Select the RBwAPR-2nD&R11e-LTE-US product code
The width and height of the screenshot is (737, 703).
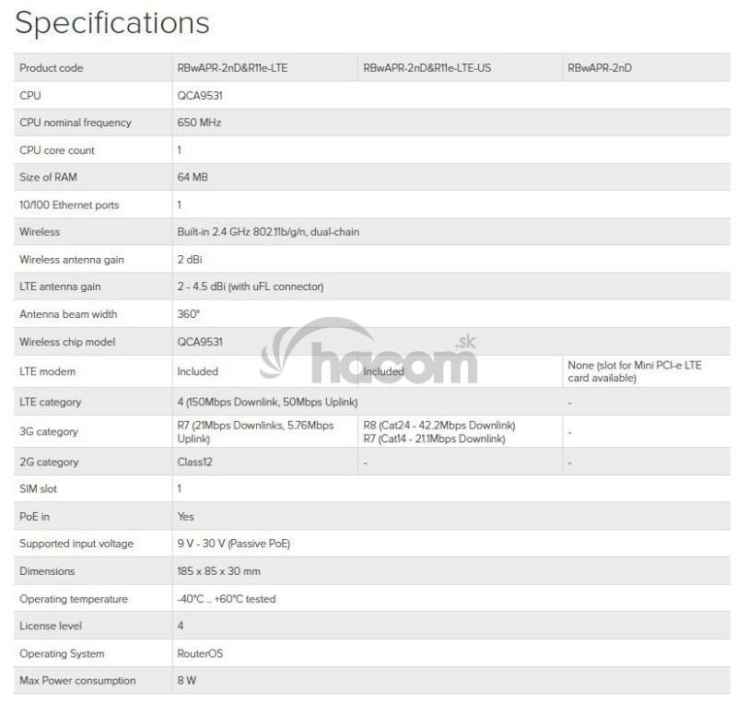[x=427, y=68]
